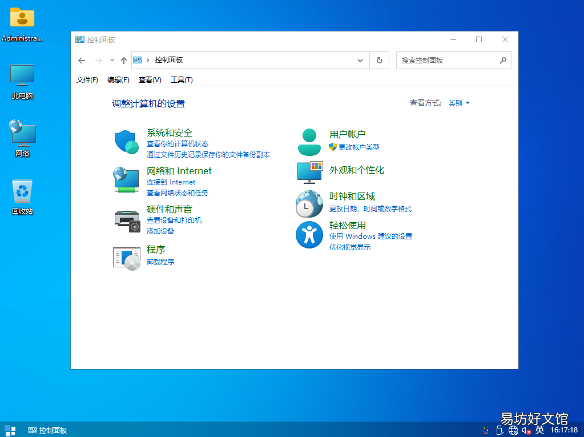Open the Windows Start button
Viewport: 584px width, 437px height.
pyautogui.click(x=10, y=430)
